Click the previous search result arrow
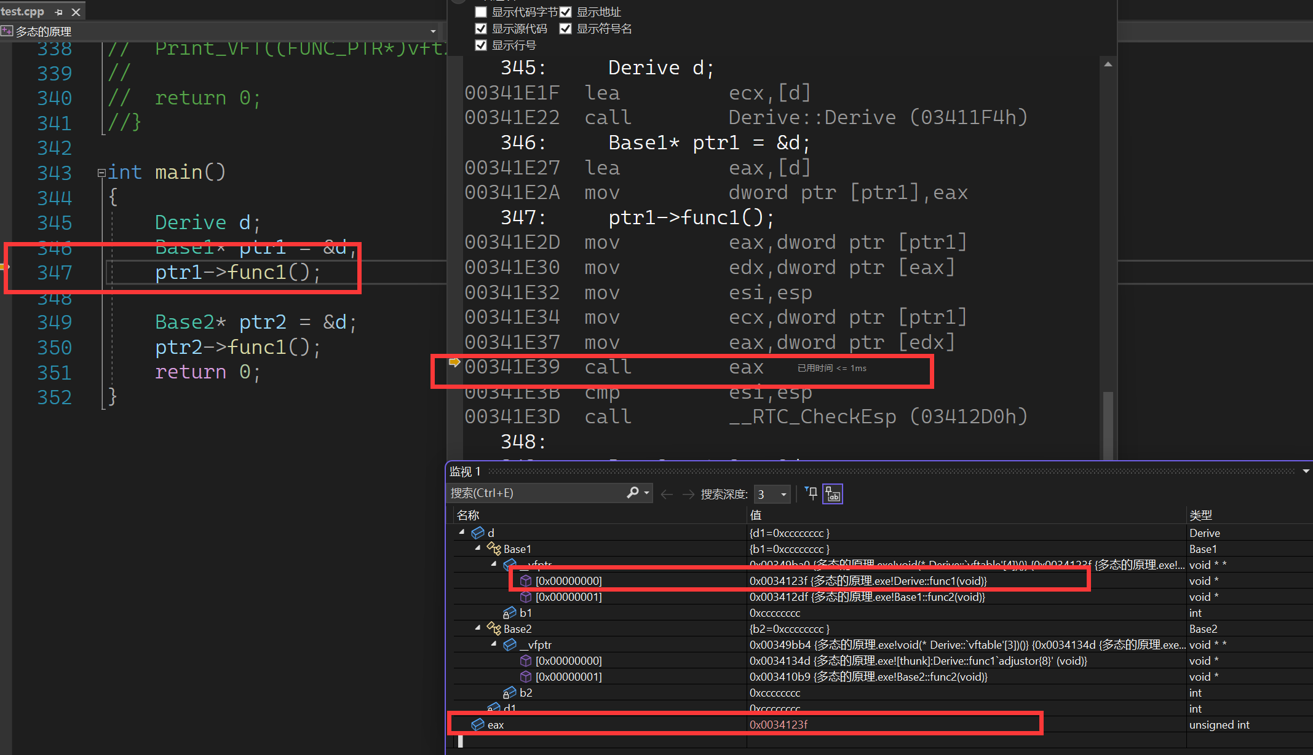This screenshot has width=1313, height=755. (667, 494)
